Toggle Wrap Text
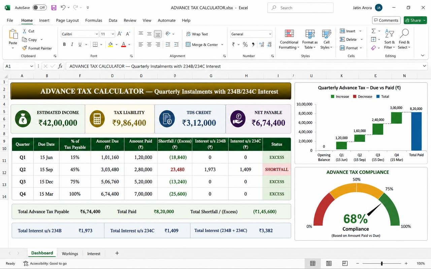This screenshot has width=431, height=269. [197, 34]
